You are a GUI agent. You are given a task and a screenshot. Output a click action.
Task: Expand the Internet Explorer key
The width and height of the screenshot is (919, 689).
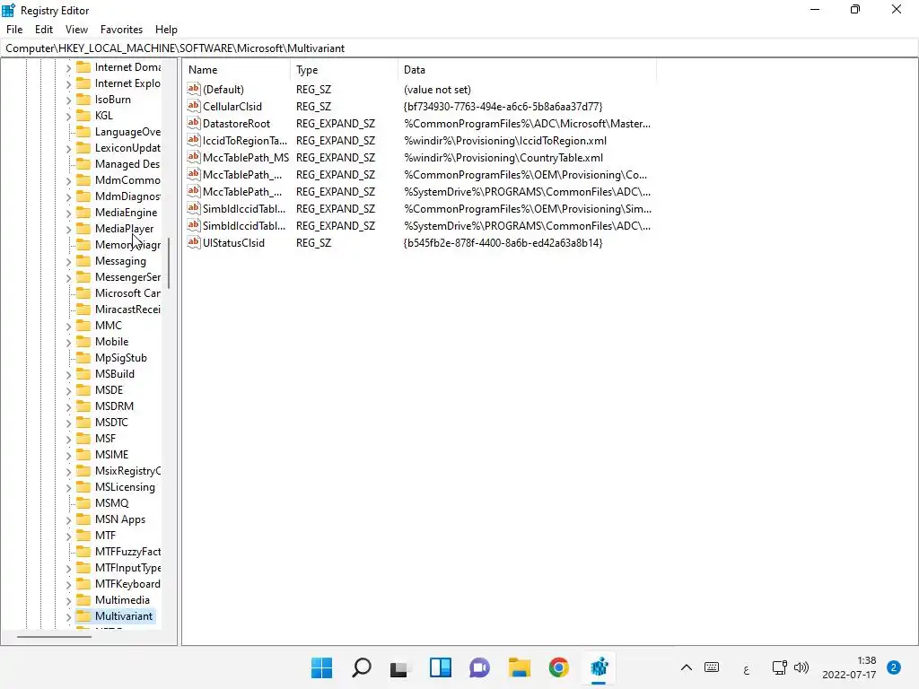[x=68, y=83]
